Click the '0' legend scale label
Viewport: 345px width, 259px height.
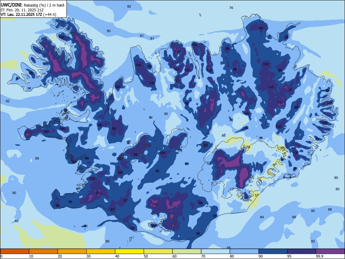(x=1, y=256)
